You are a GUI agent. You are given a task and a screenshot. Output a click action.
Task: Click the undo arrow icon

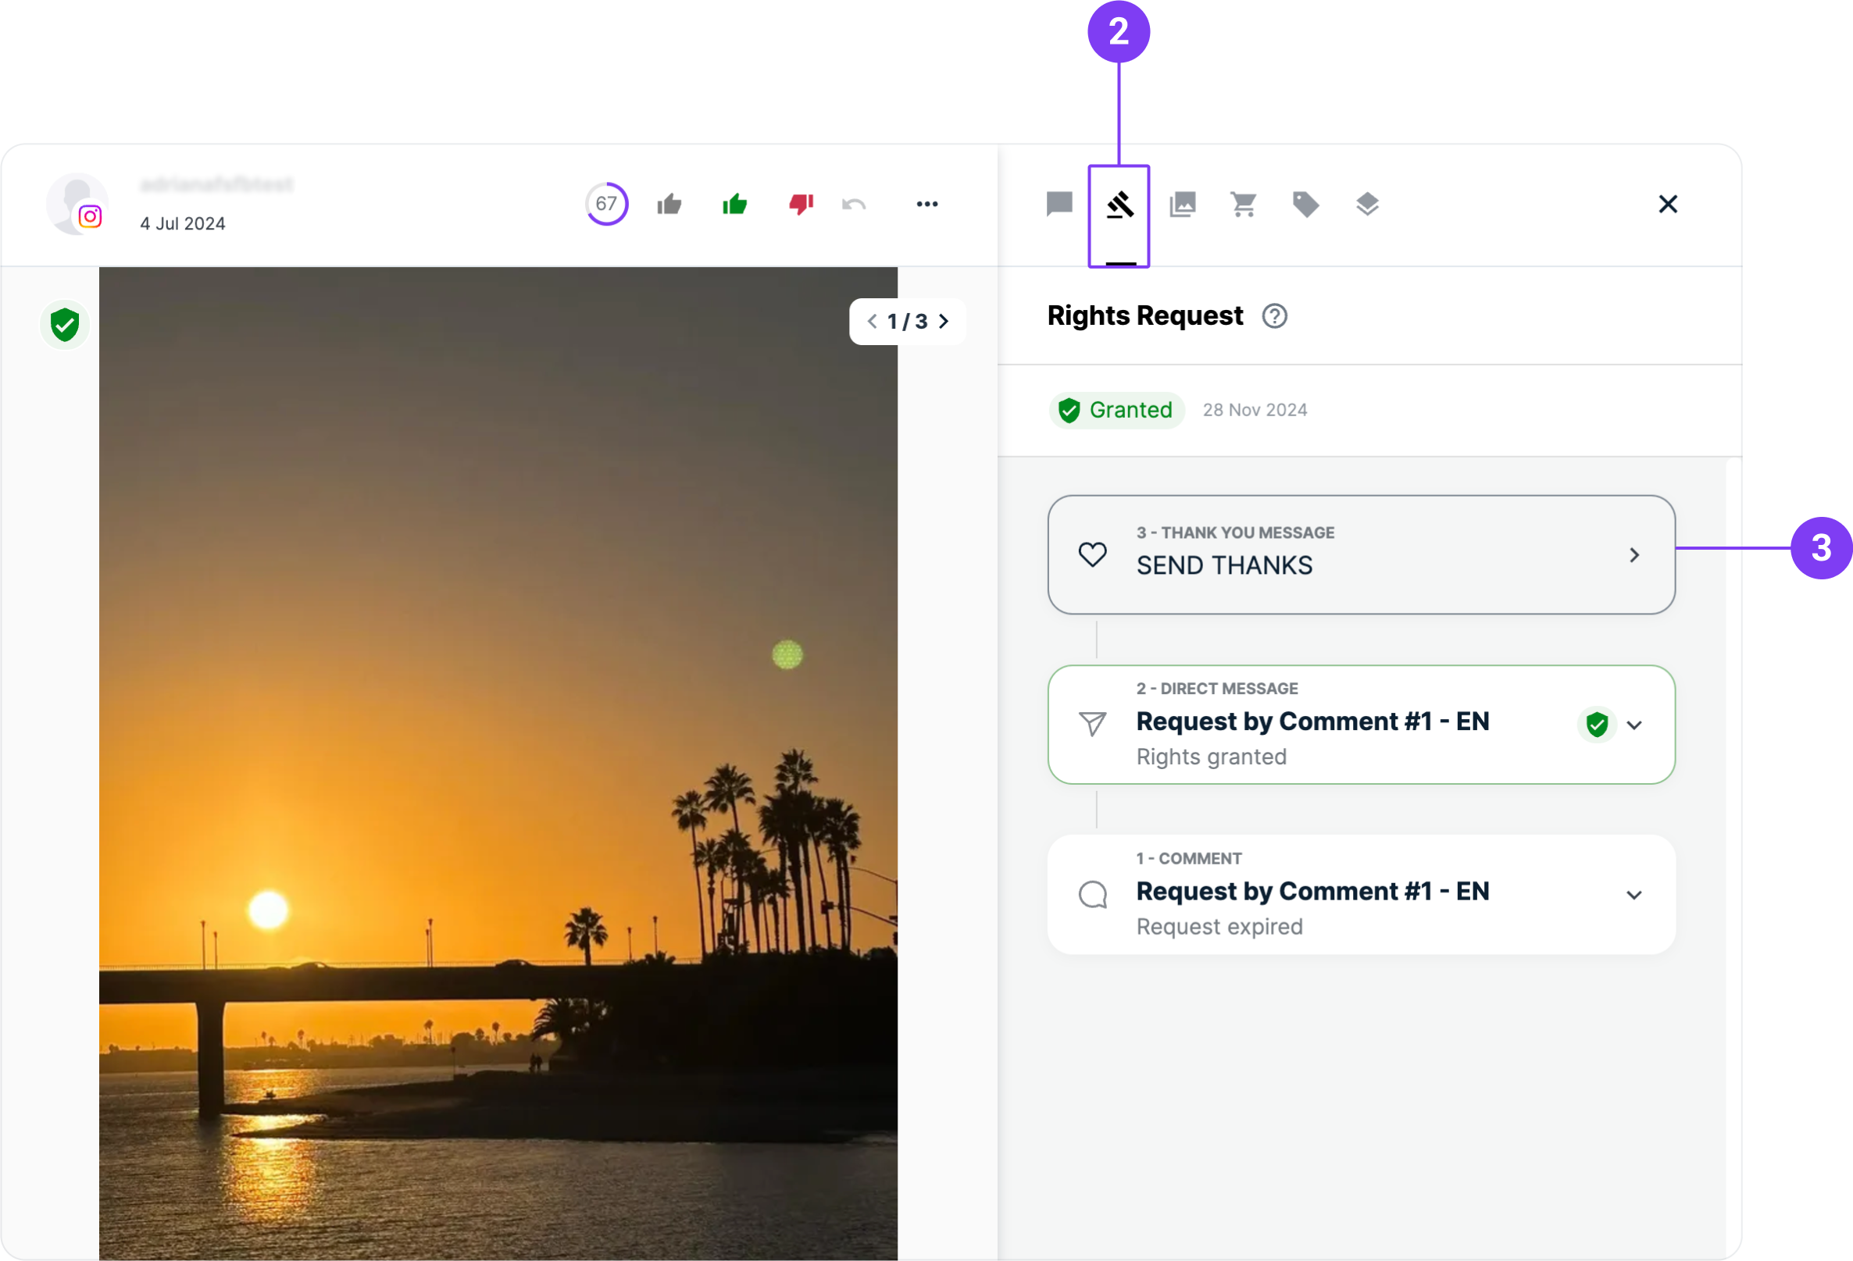tap(853, 205)
